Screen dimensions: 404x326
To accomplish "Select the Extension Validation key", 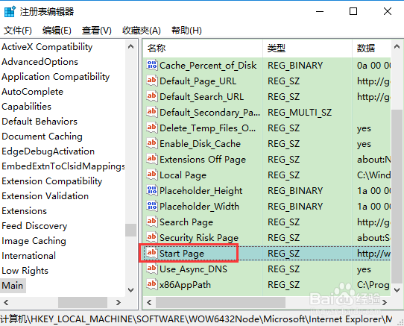I will tap(45, 196).
